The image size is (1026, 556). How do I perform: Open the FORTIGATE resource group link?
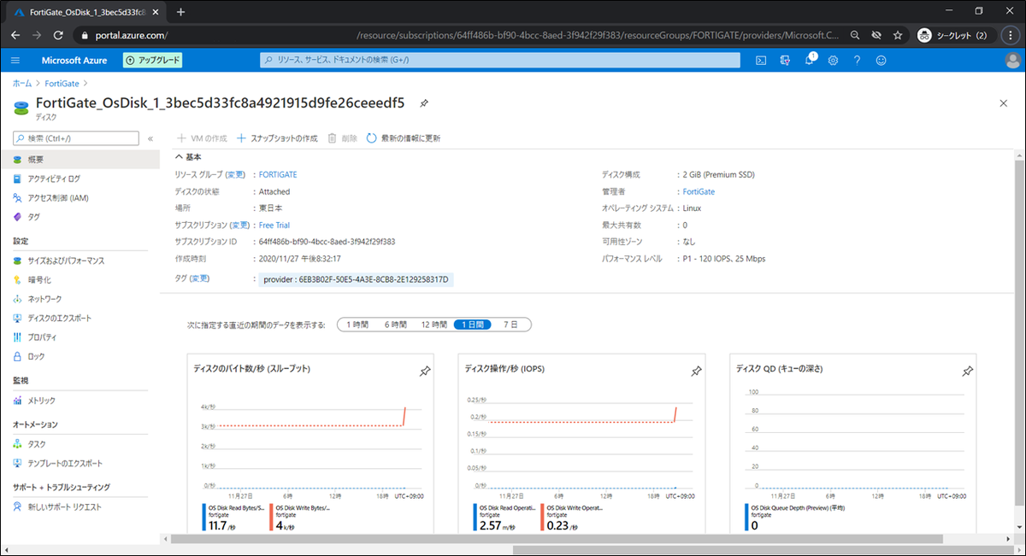(x=278, y=174)
